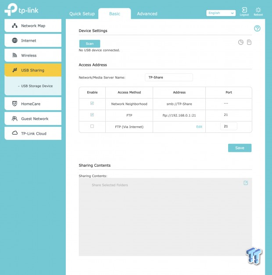The image size is (272, 275).
Task: Enable FTP (Via Internet) checkbox
Action: (x=92, y=126)
